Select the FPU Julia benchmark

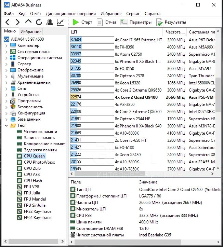pos(32,193)
